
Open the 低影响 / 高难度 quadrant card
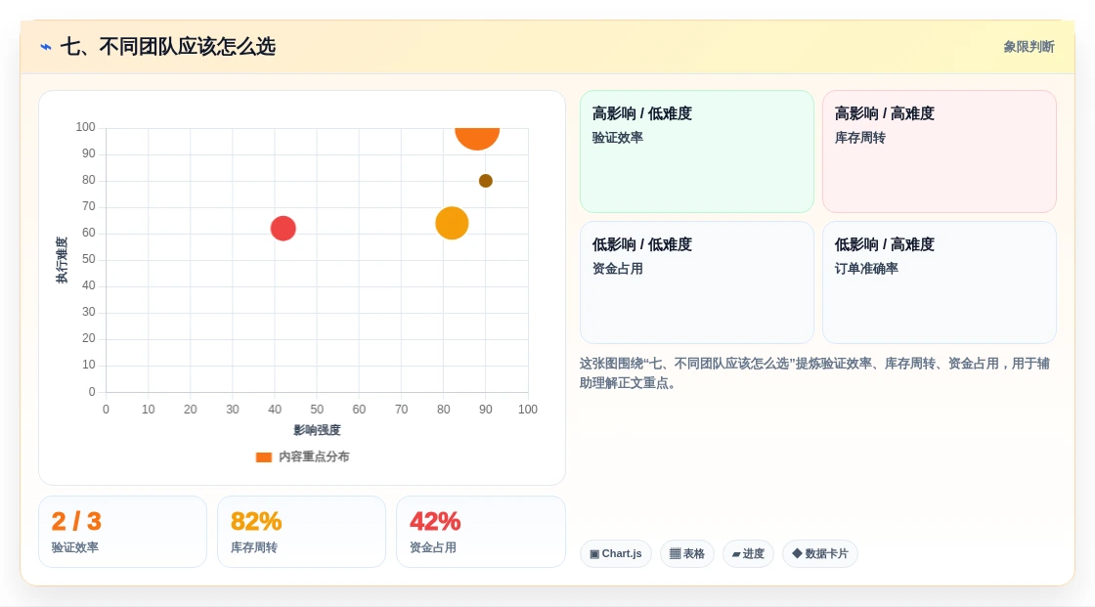[940, 282]
